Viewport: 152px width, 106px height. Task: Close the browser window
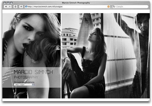(x=5, y=3)
